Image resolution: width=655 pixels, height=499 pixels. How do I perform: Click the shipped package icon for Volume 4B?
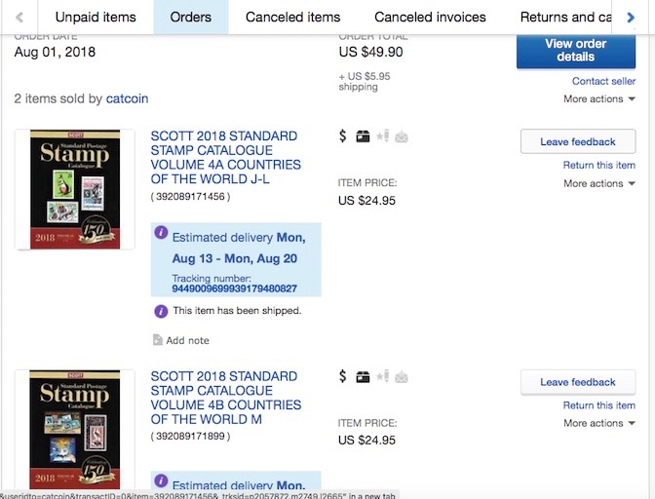click(x=363, y=377)
